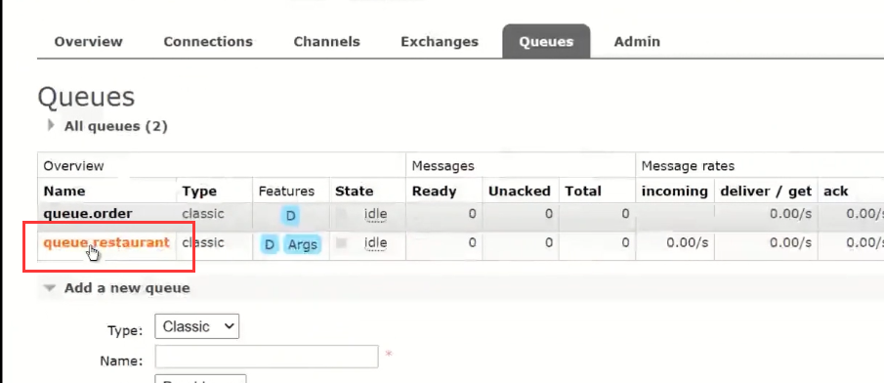Open the Admin tab
The height and width of the screenshot is (383, 884).
coord(637,42)
